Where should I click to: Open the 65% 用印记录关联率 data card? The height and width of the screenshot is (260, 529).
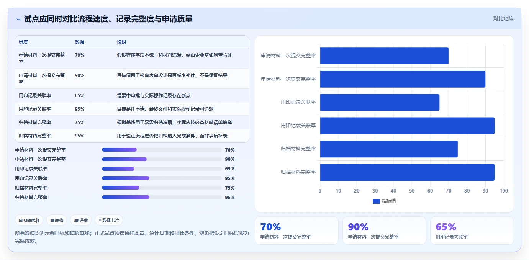[x=472, y=231]
